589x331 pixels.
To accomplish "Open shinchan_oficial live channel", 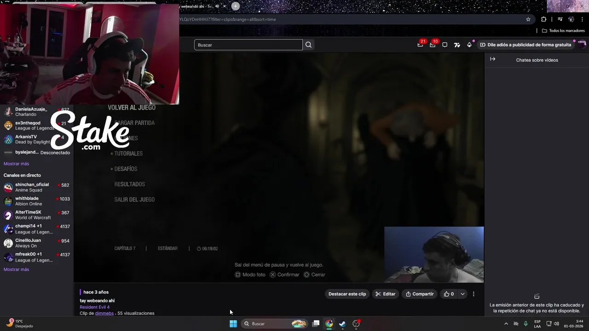I will (37, 187).
